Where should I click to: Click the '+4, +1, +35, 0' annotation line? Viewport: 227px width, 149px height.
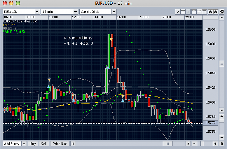pyautogui.click(x=78, y=43)
